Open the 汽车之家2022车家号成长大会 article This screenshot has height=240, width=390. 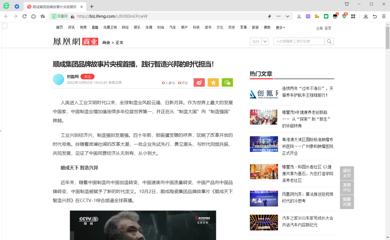coord(308,221)
